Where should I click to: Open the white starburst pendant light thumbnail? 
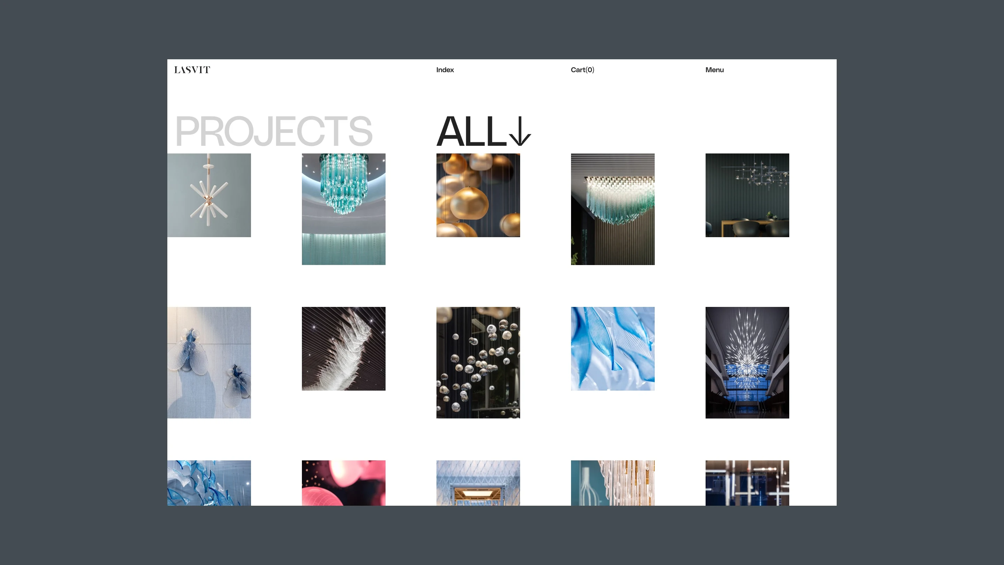point(209,195)
